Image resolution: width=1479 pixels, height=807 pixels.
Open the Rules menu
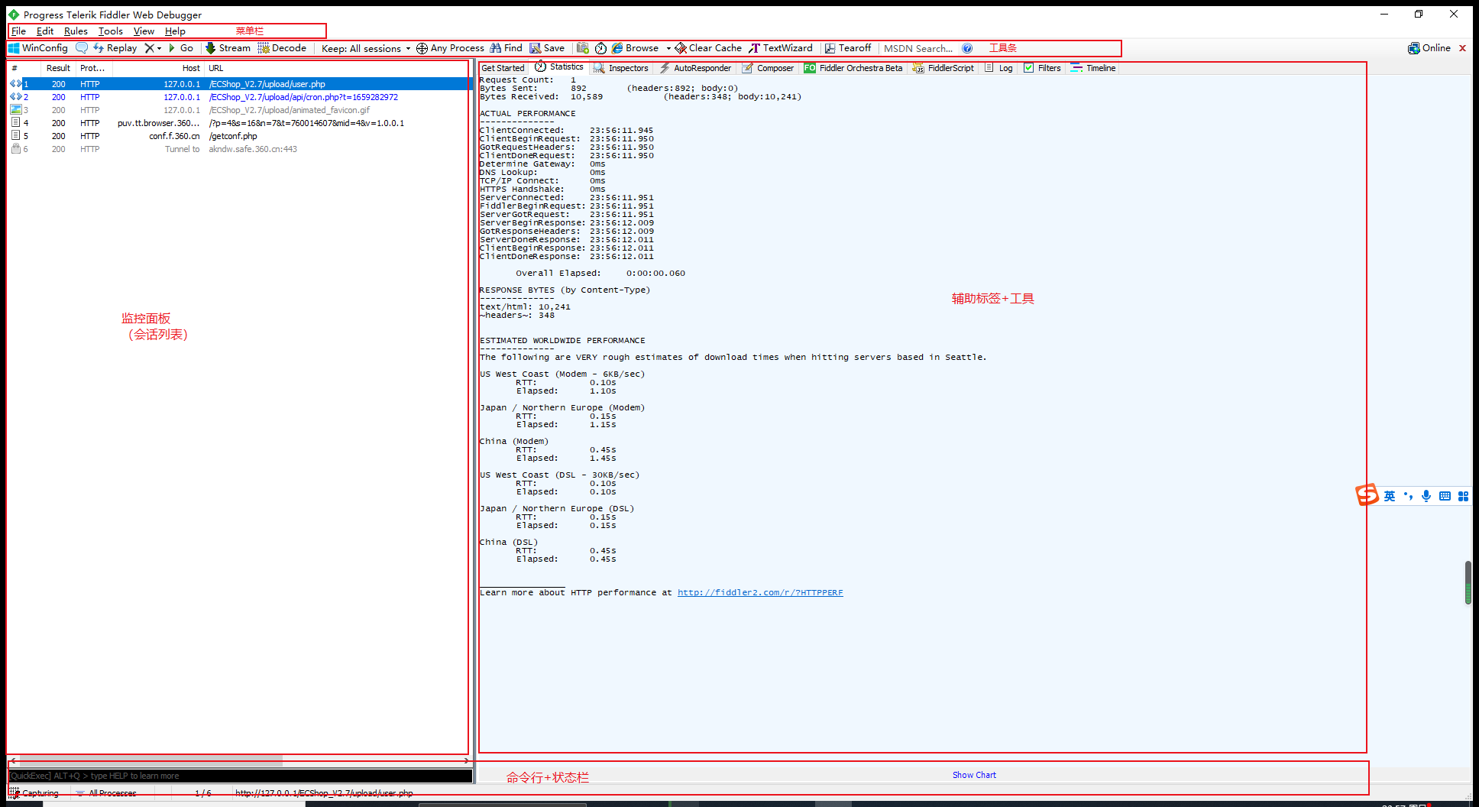point(76,31)
